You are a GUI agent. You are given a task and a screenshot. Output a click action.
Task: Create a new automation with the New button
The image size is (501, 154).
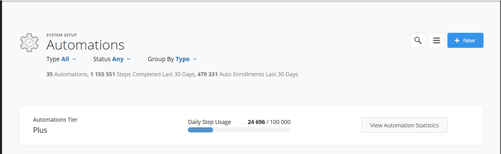(x=465, y=41)
